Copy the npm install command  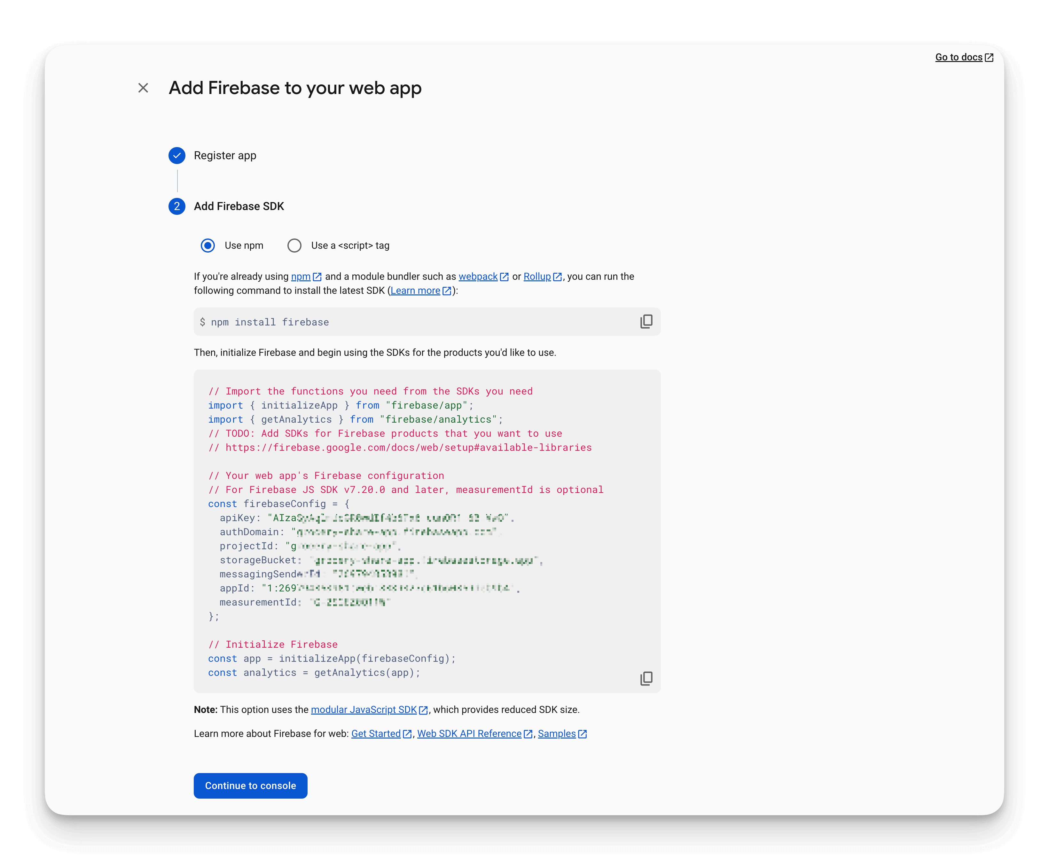point(646,322)
